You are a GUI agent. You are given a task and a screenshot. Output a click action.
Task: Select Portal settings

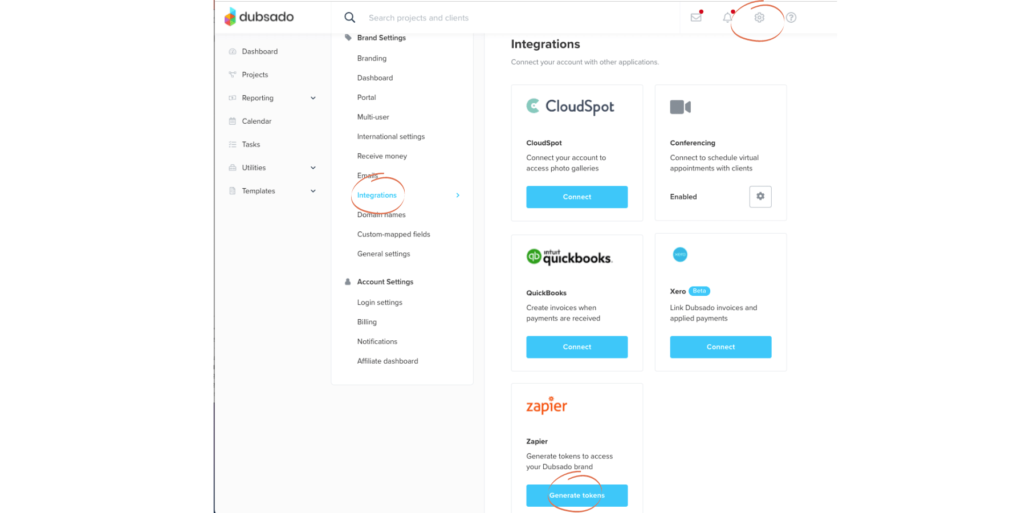coord(367,97)
